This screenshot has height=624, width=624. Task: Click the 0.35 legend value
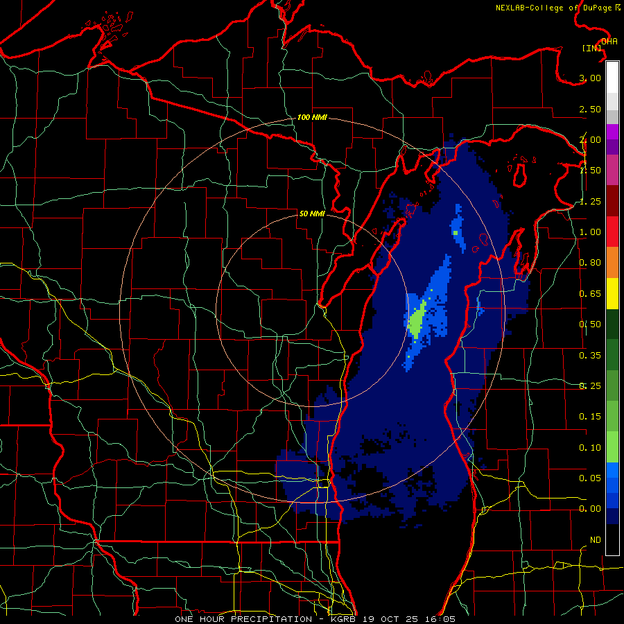coord(590,356)
